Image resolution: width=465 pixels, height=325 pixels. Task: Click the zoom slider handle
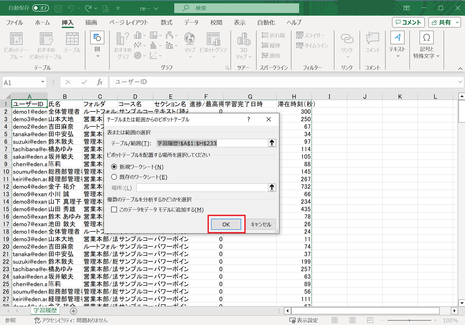[409, 320]
